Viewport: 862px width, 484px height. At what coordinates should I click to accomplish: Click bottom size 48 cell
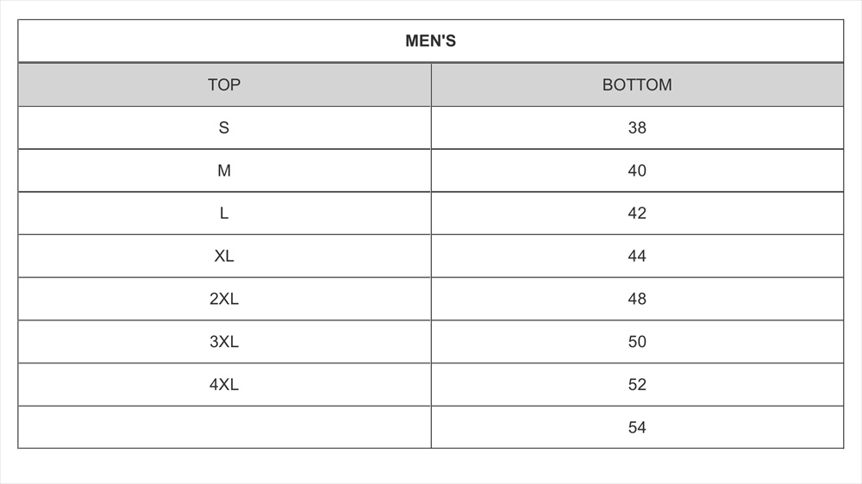click(x=637, y=299)
